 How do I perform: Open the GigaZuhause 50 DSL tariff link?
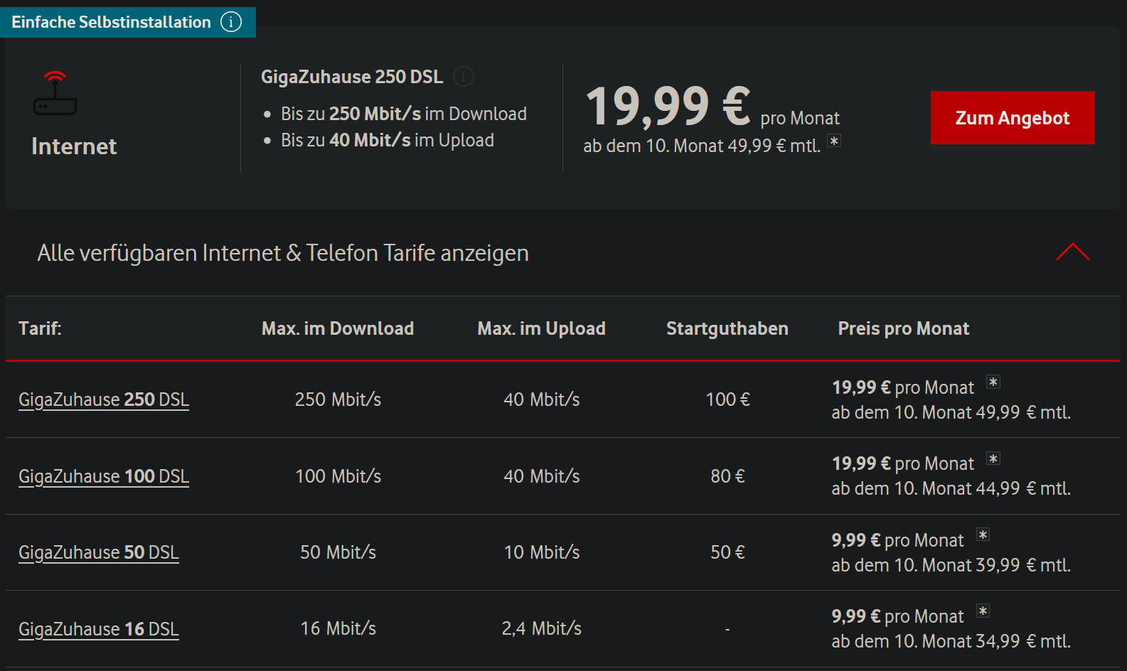click(99, 552)
